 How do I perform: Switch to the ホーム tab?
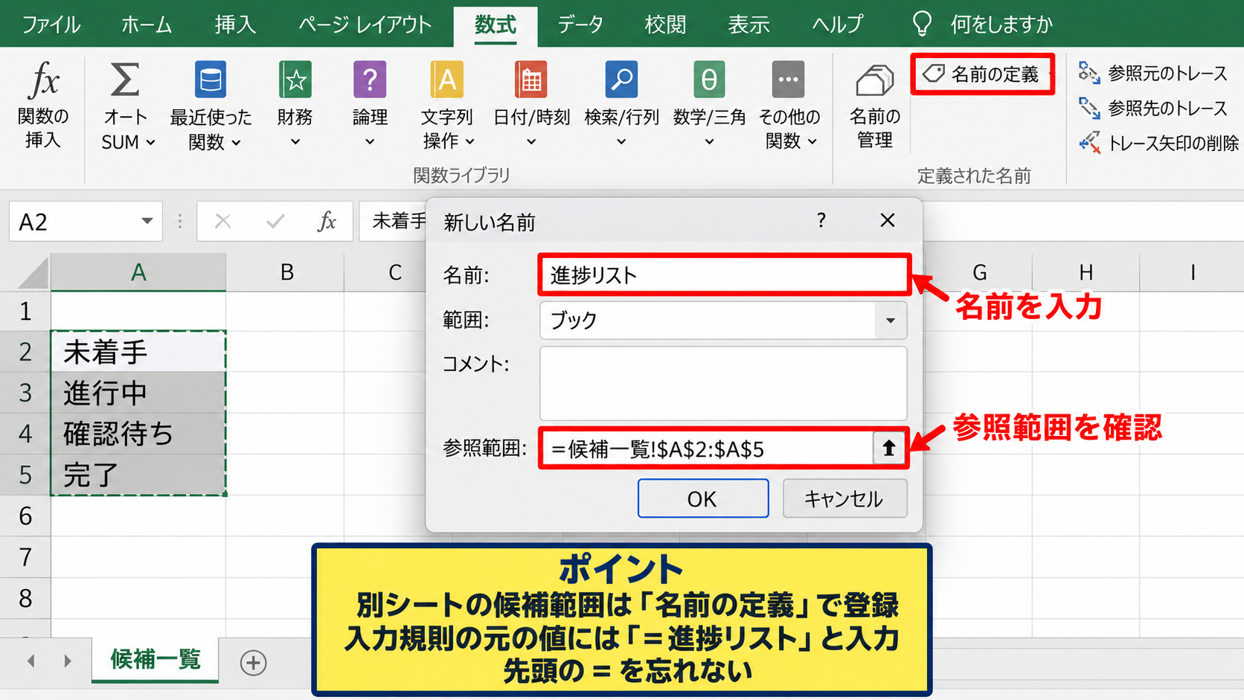[147, 25]
